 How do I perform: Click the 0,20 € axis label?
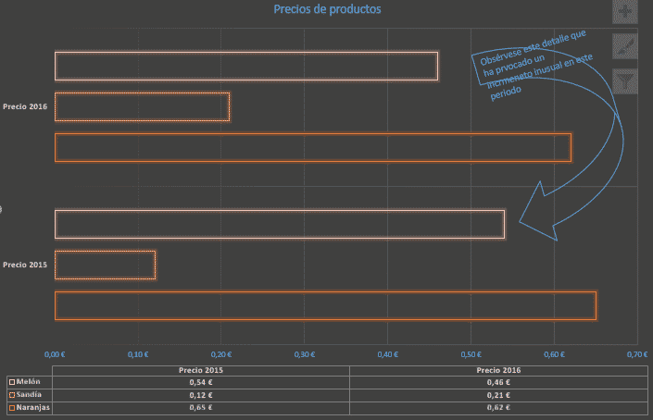pyautogui.click(x=221, y=354)
